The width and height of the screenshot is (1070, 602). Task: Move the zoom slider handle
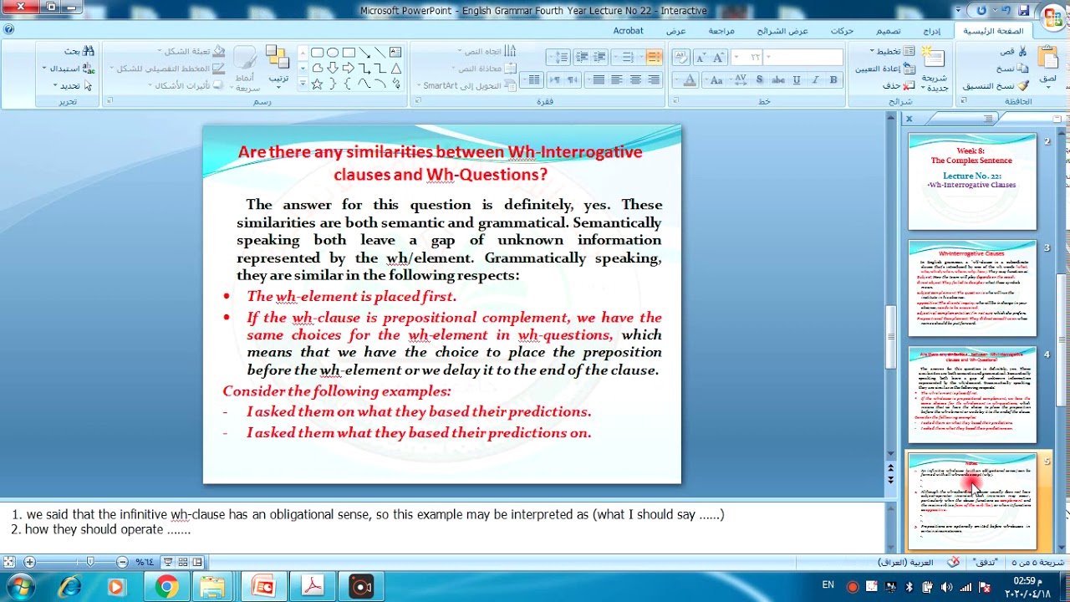point(90,562)
